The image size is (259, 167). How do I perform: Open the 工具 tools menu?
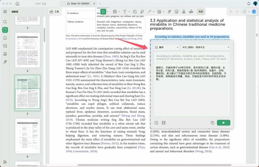click(x=54, y=12)
